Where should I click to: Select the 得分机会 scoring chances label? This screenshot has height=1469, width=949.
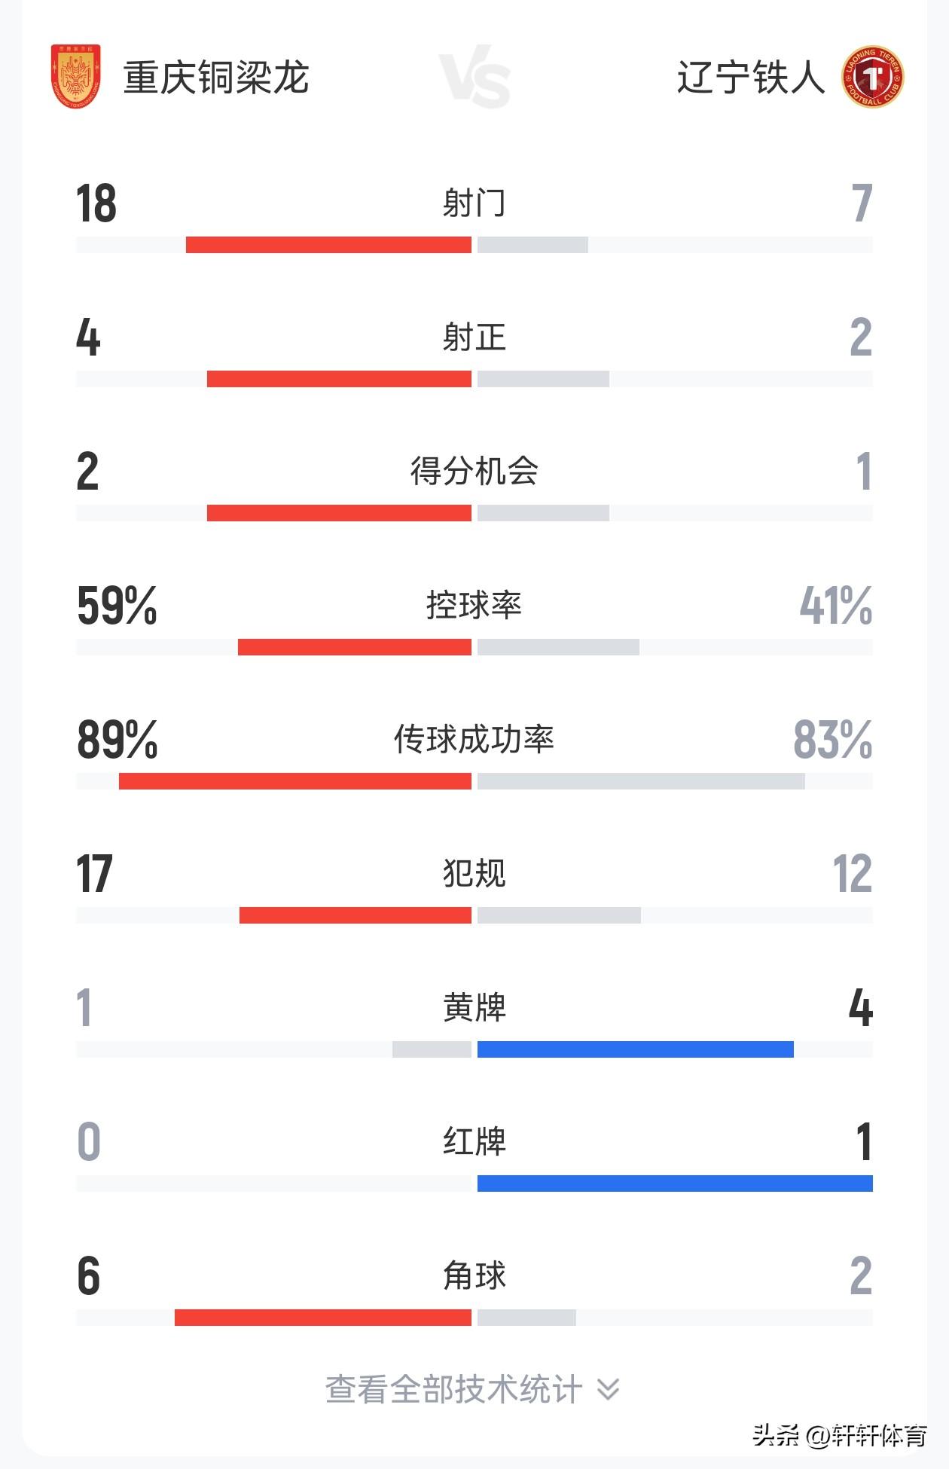474,471
